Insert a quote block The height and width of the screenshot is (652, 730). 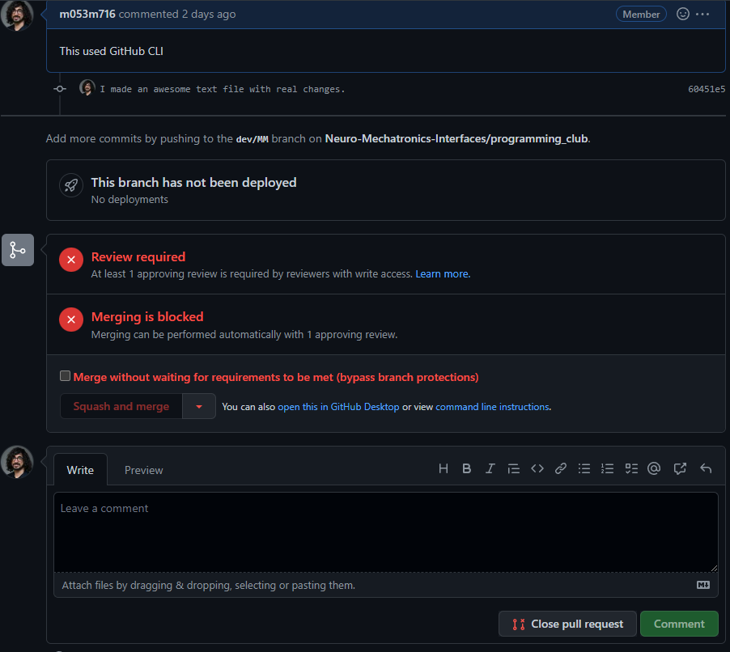click(x=513, y=468)
